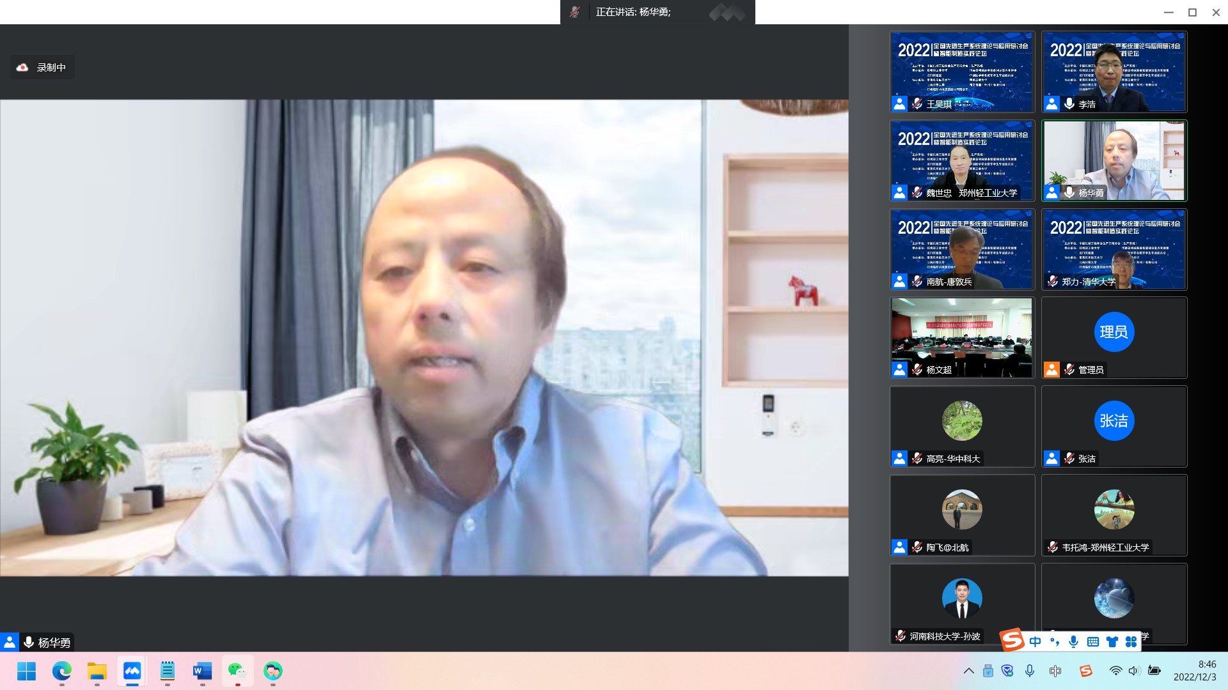Toggle Sogou Chinese/English mode button
The height and width of the screenshot is (690, 1228).
[x=1035, y=641]
